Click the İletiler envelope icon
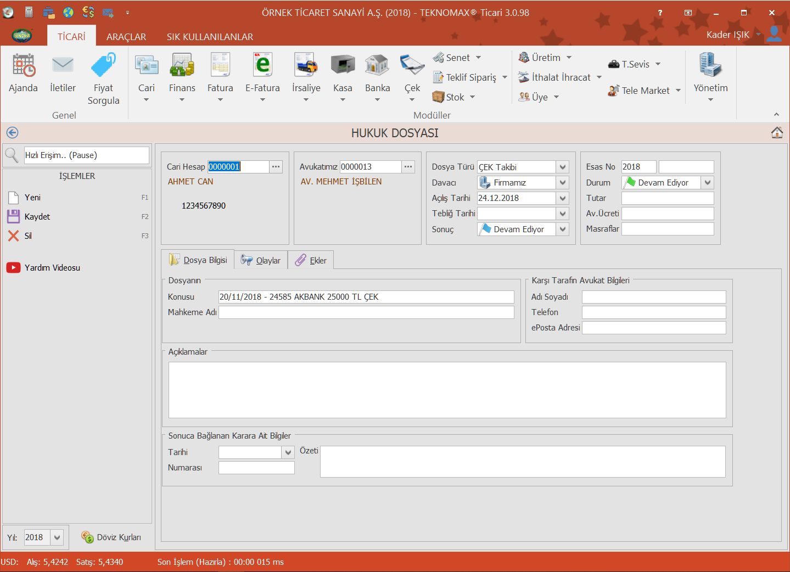 pyautogui.click(x=63, y=66)
